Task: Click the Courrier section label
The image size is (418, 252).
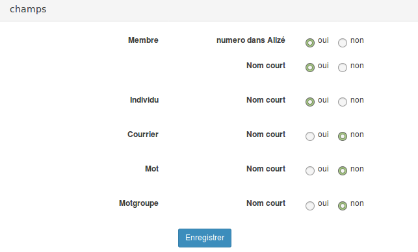Action: [x=143, y=134]
